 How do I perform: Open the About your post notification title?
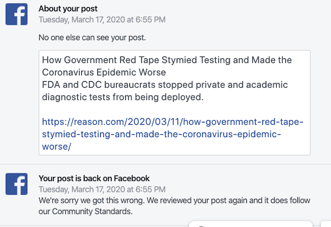pos(68,9)
